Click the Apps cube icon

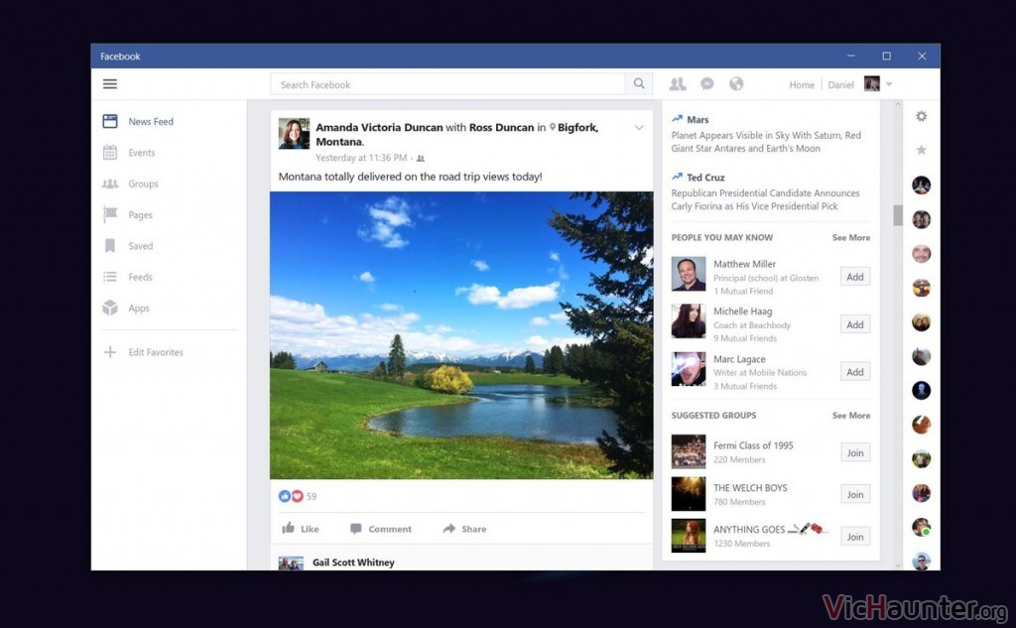click(x=110, y=308)
